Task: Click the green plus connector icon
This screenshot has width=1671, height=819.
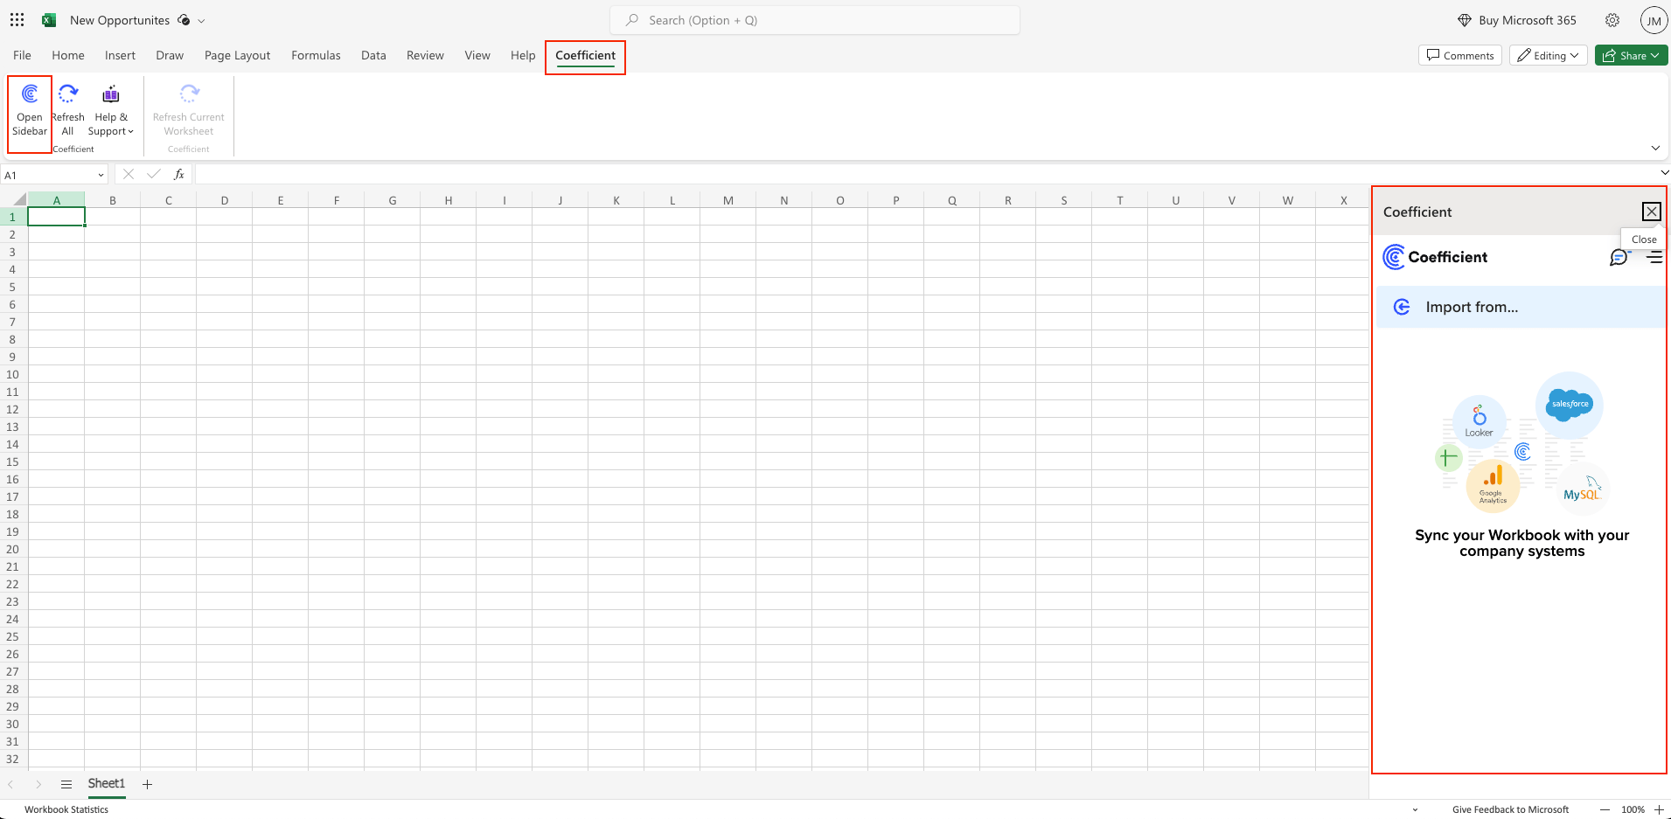Action: [x=1449, y=457]
